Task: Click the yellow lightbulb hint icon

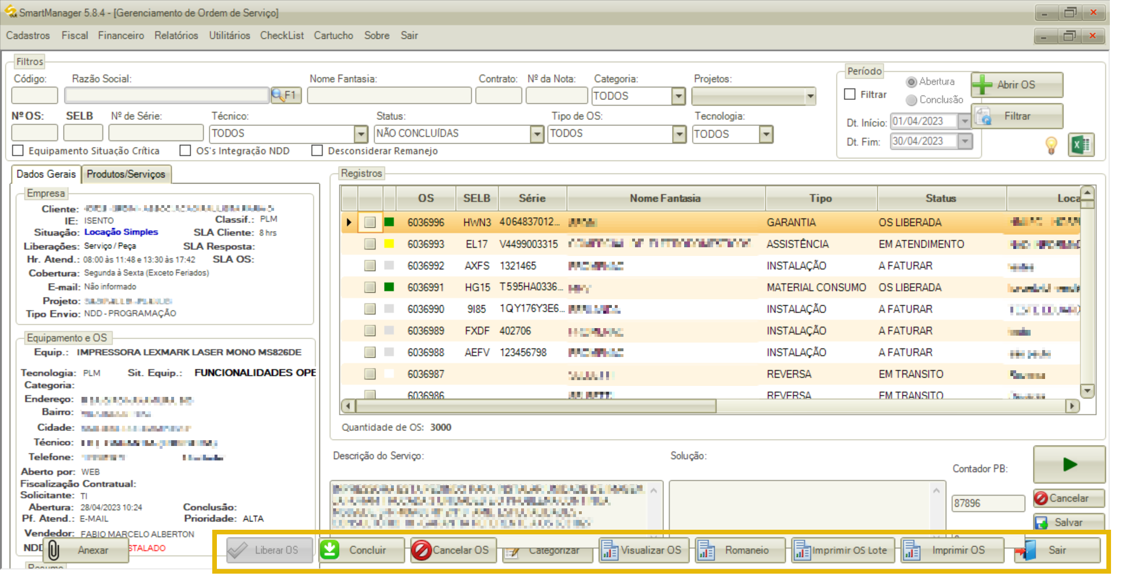Action: click(1051, 146)
